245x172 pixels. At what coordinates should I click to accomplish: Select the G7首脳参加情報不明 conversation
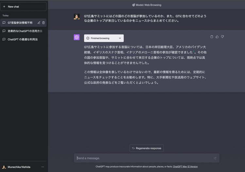coord(20,23)
